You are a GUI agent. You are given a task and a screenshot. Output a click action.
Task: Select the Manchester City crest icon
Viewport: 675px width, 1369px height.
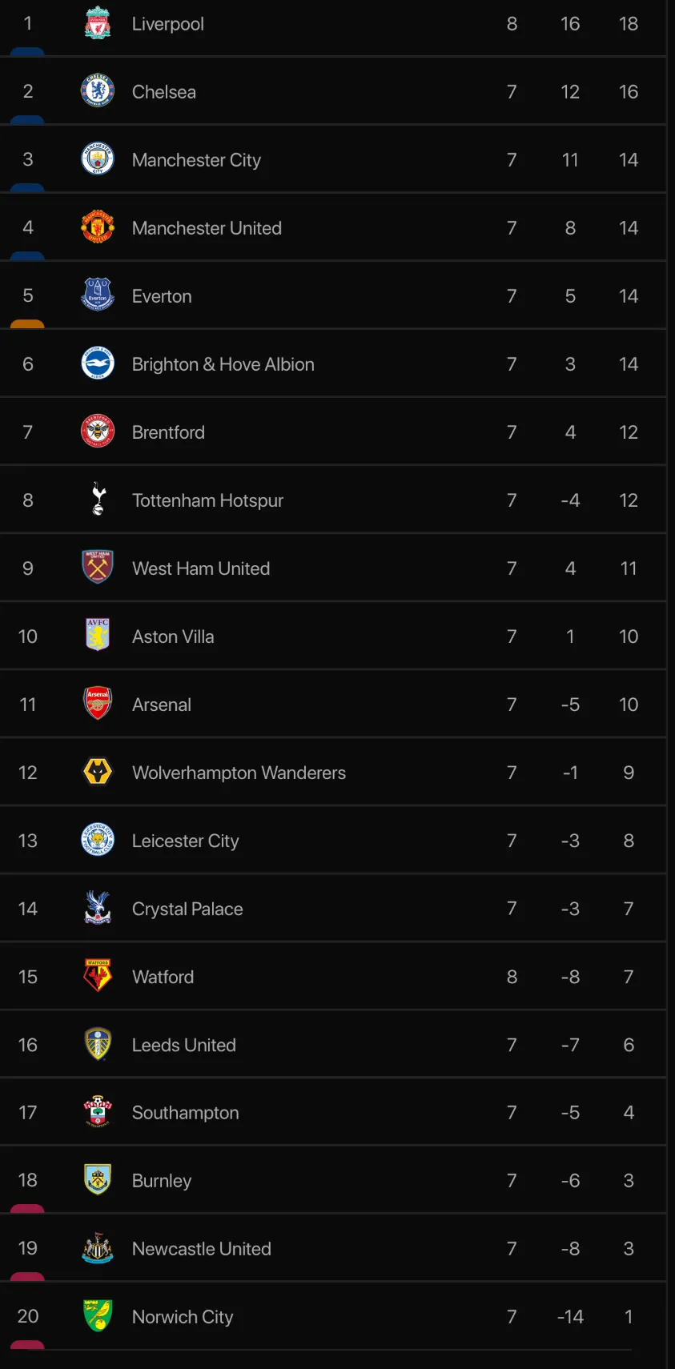(98, 159)
